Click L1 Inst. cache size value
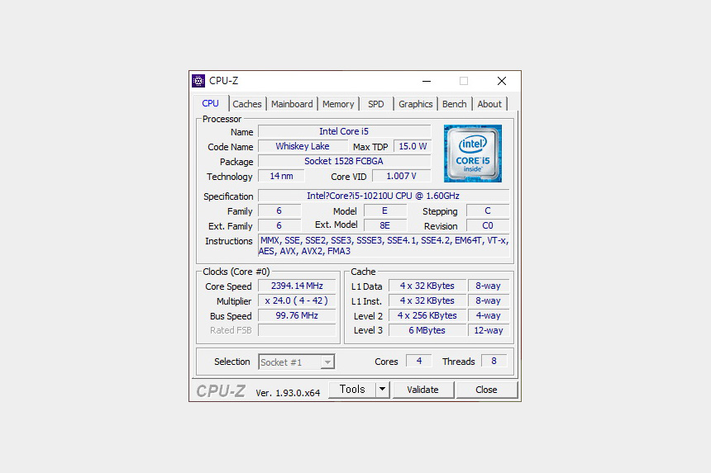The height and width of the screenshot is (473, 711). [x=427, y=300]
